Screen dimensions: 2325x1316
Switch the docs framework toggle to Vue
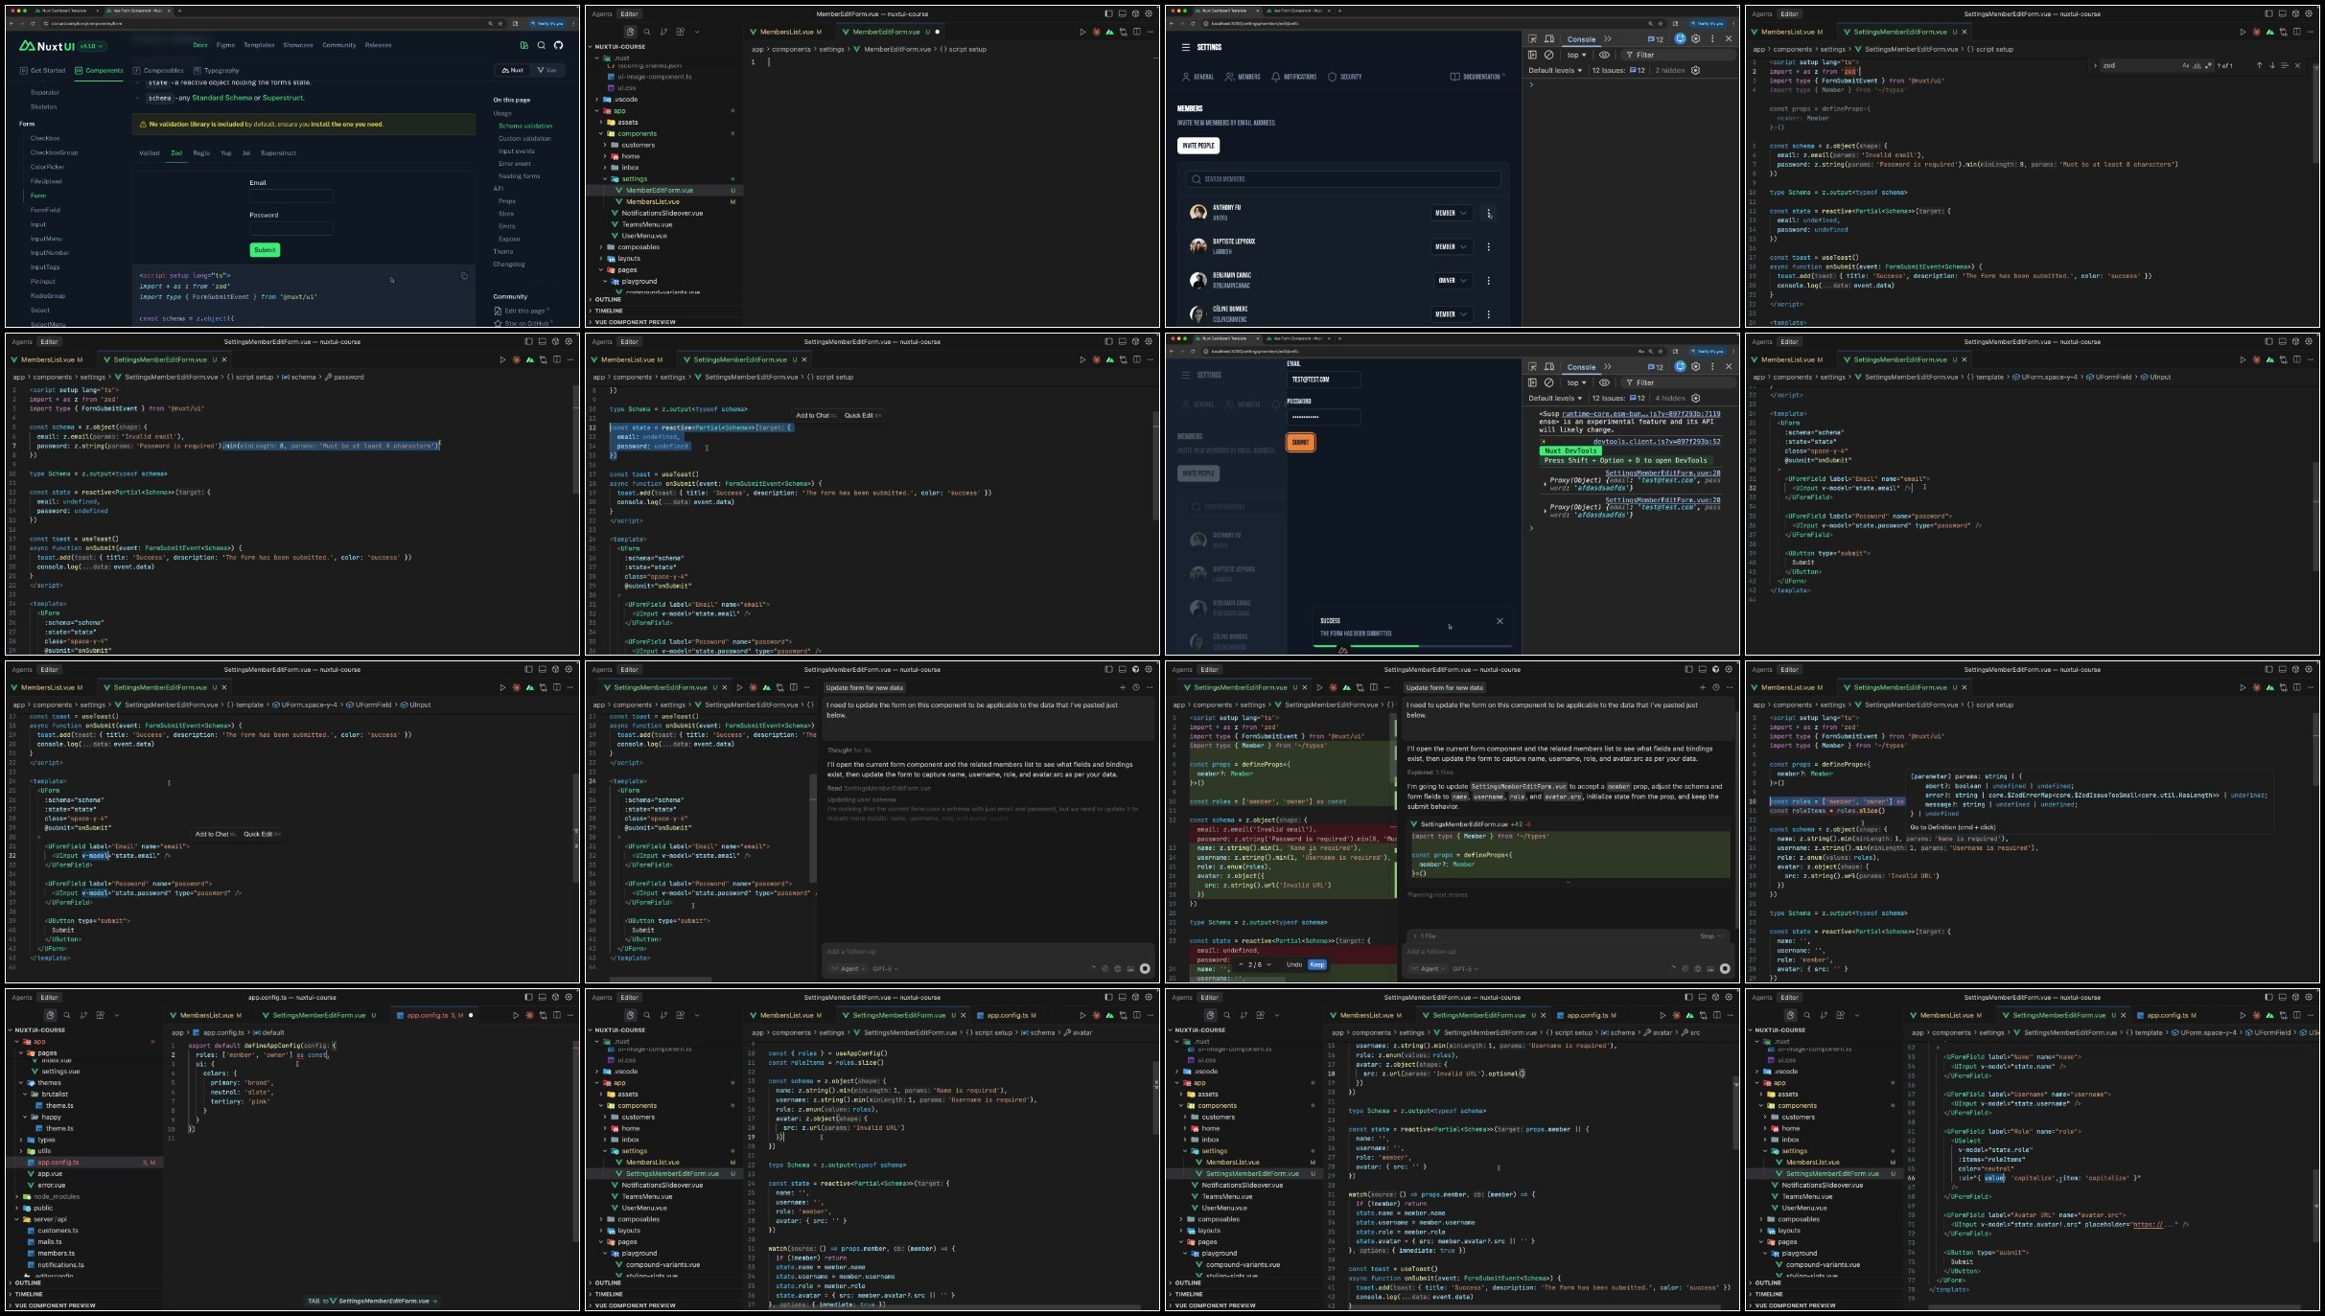546,69
